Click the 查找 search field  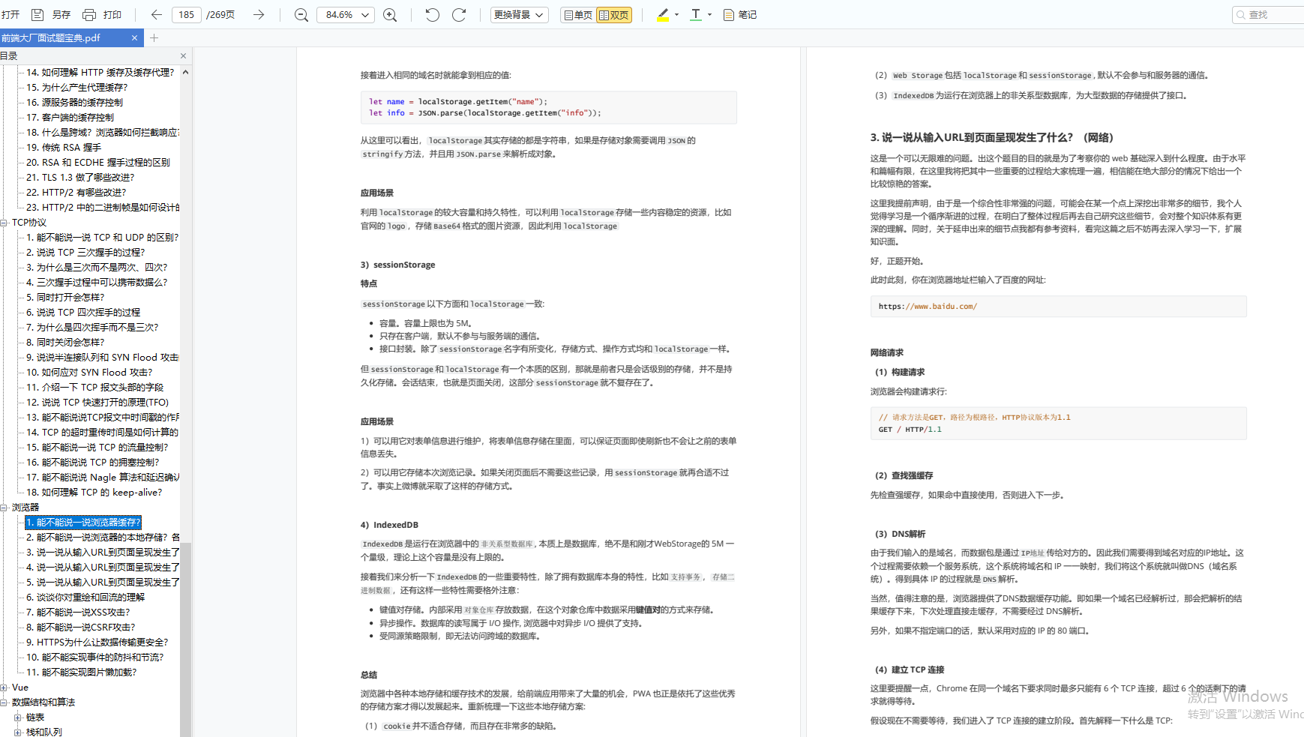pos(1268,14)
